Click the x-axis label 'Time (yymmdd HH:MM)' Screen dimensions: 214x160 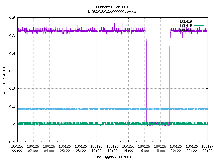[112, 157]
